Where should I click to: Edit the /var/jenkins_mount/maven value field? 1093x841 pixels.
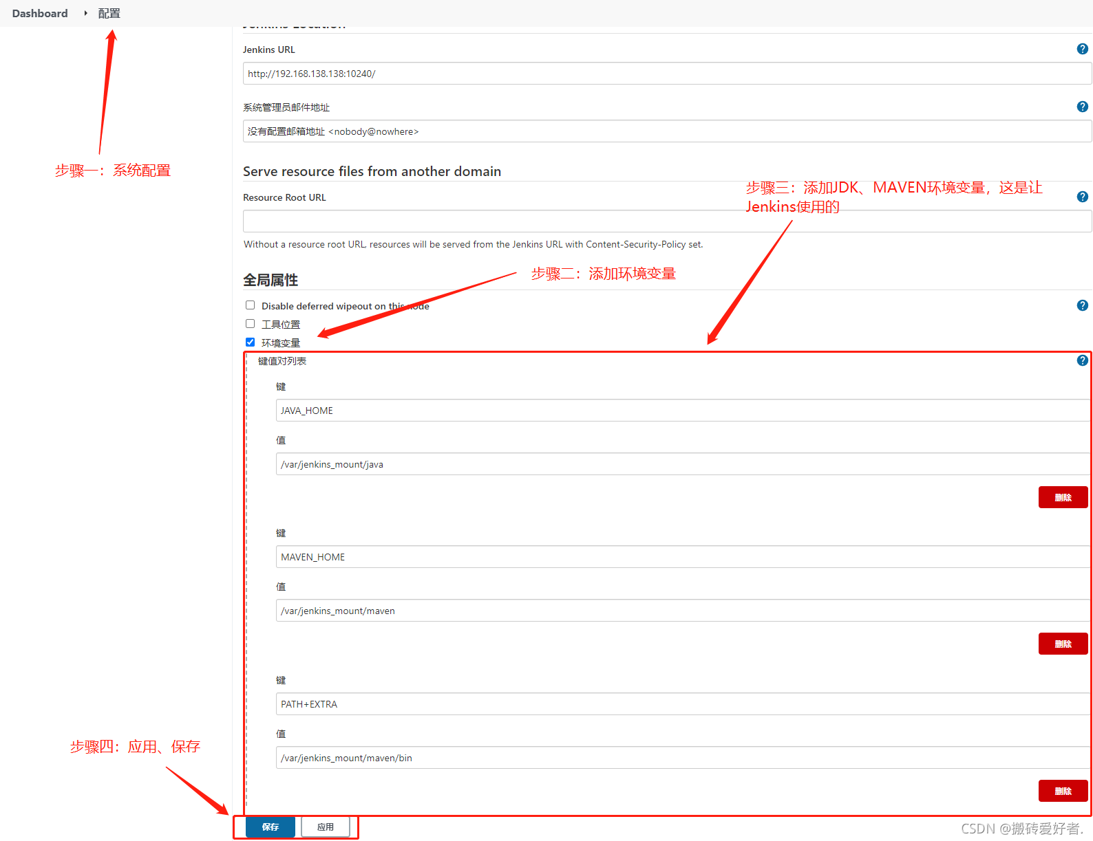pyautogui.click(x=683, y=611)
